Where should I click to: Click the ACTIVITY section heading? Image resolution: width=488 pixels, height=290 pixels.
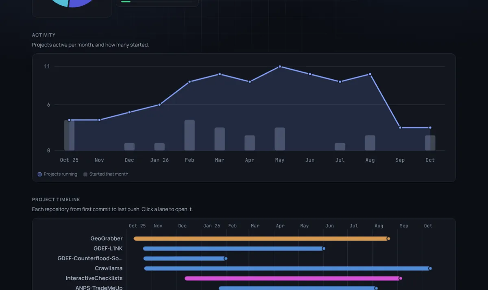[x=44, y=35]
